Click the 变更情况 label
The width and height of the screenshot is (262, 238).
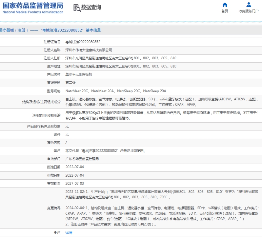tap(54, 208)
